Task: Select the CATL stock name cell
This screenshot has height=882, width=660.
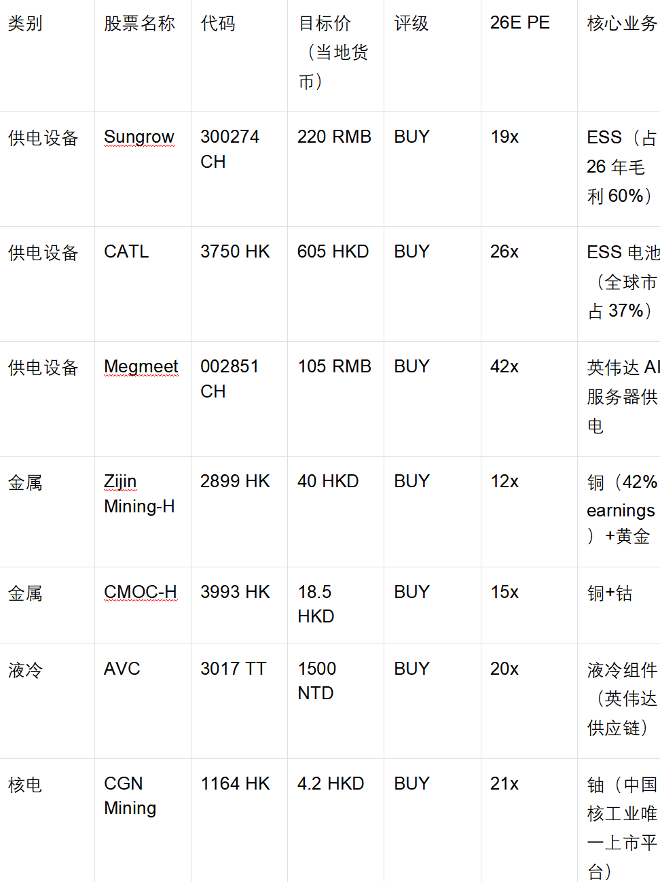Action: point(126,252)
